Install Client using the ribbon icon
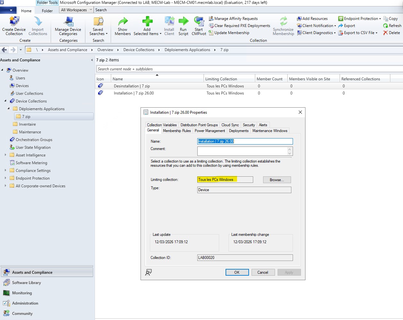The image size is (403, 320). pos(169,26)
